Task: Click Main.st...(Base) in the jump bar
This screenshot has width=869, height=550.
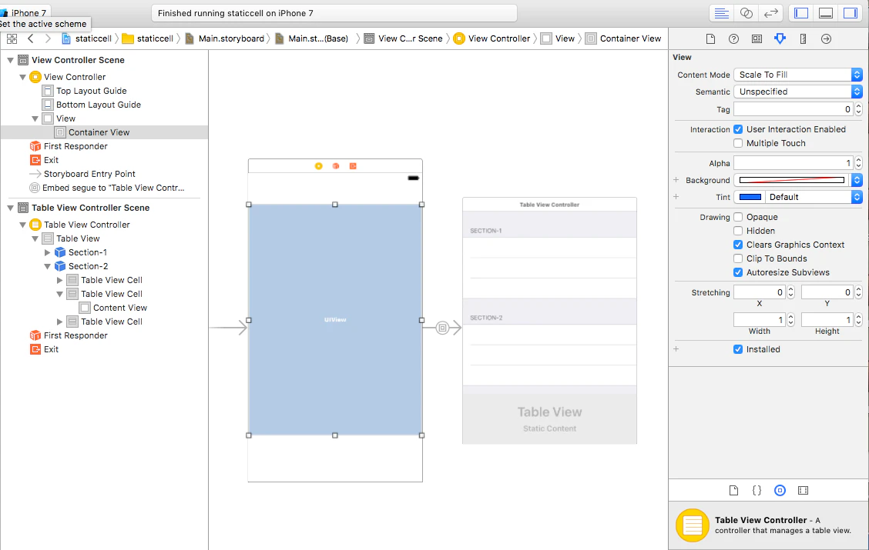Action: click(x=311, y=38)
